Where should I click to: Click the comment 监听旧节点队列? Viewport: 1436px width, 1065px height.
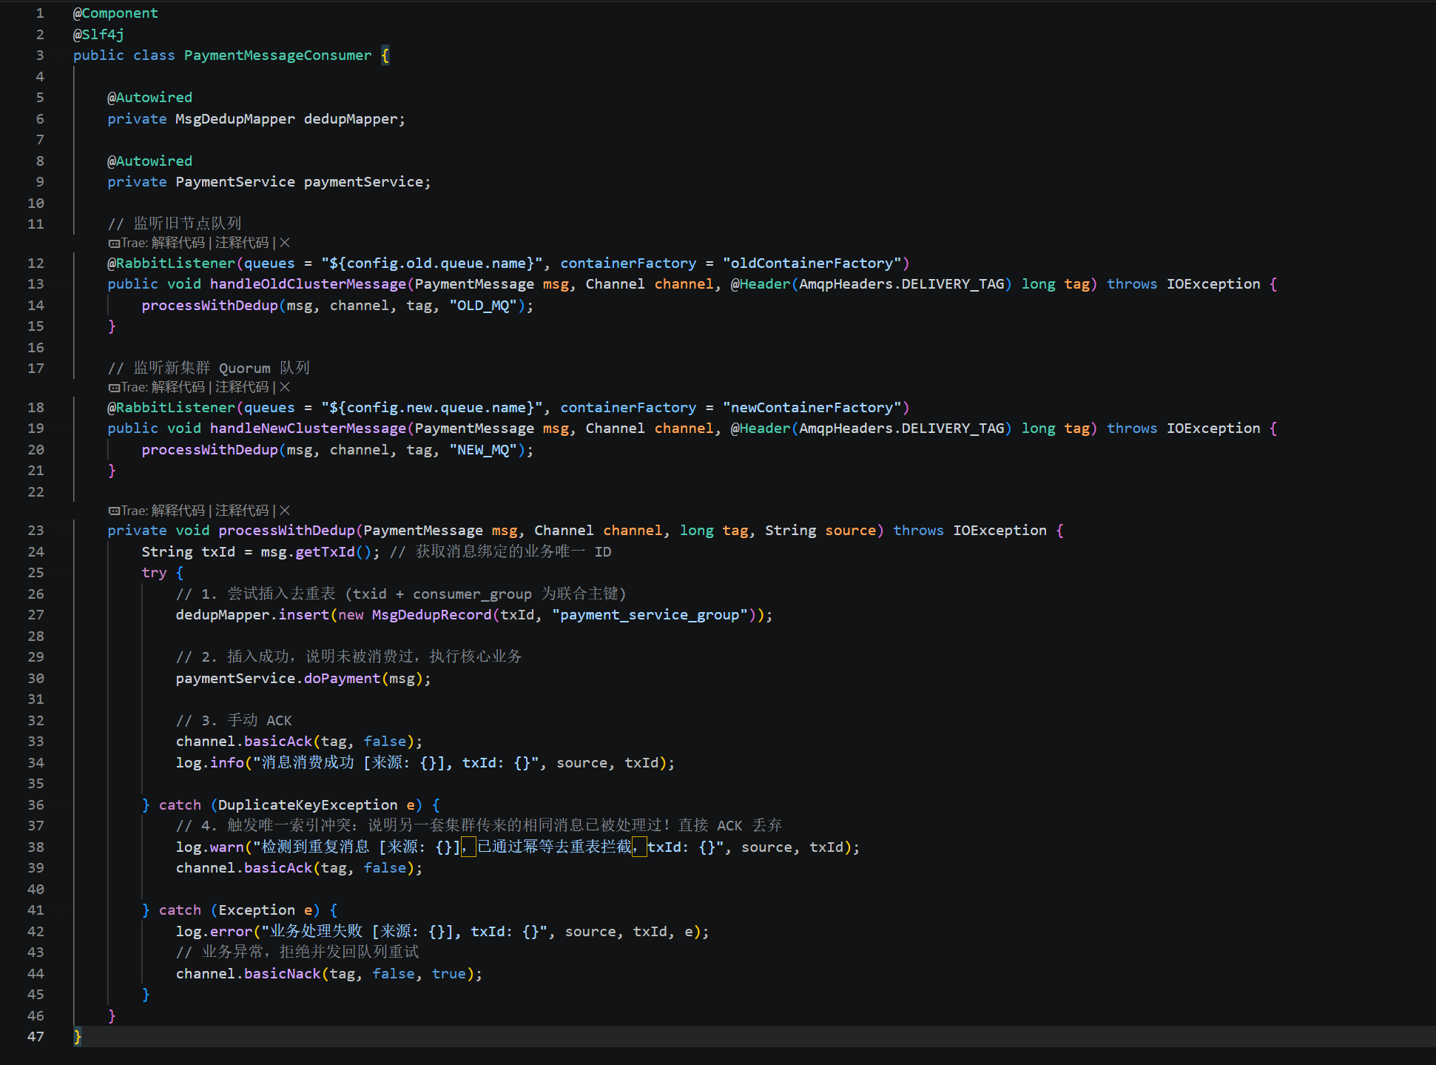click(x=175, y=224)
